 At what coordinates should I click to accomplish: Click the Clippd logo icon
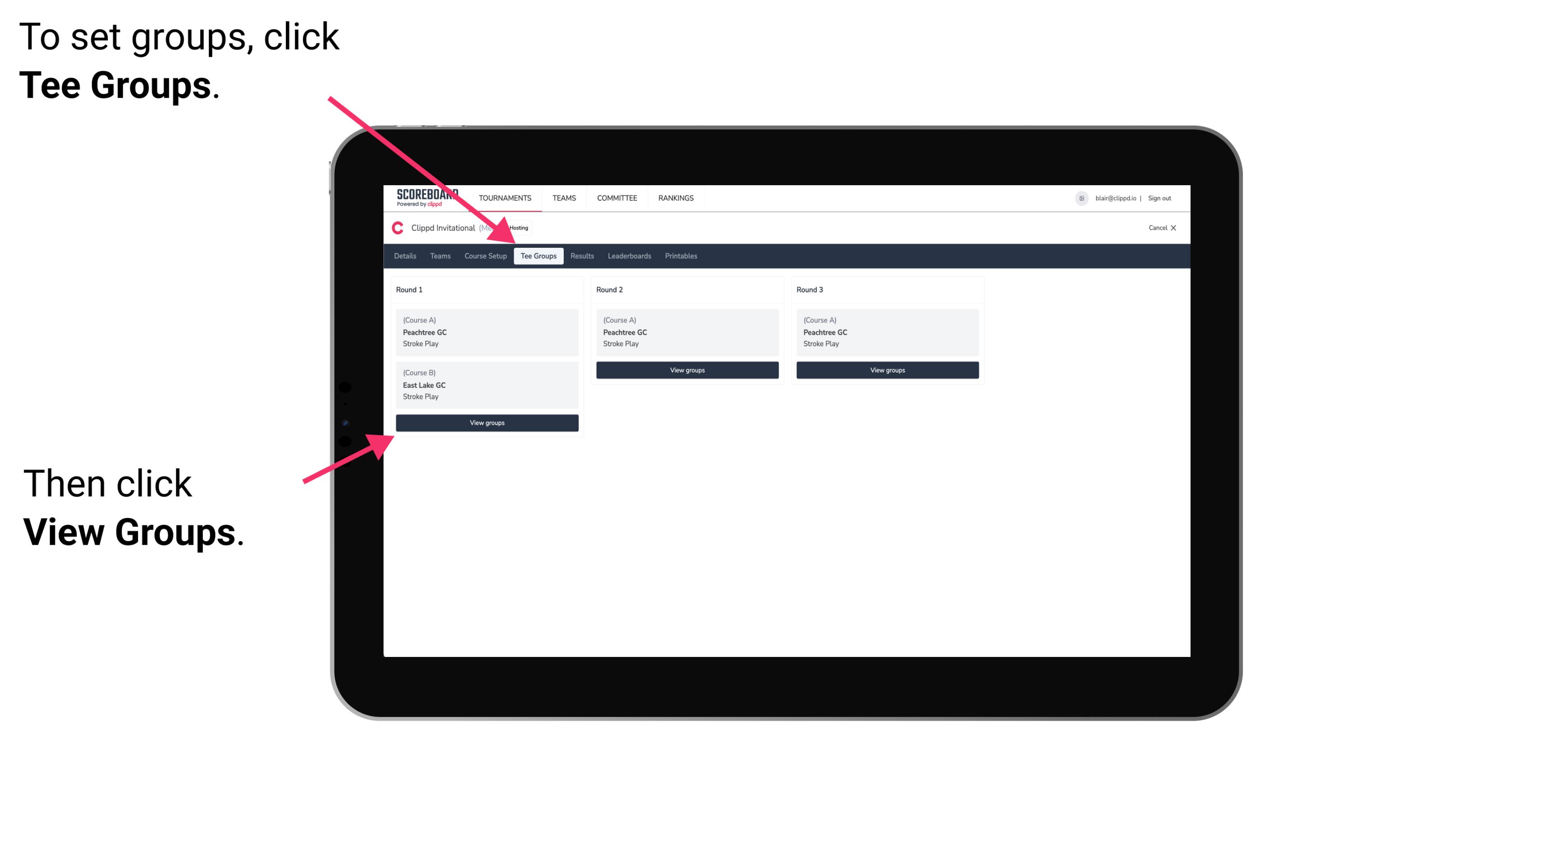click(397, 228)
